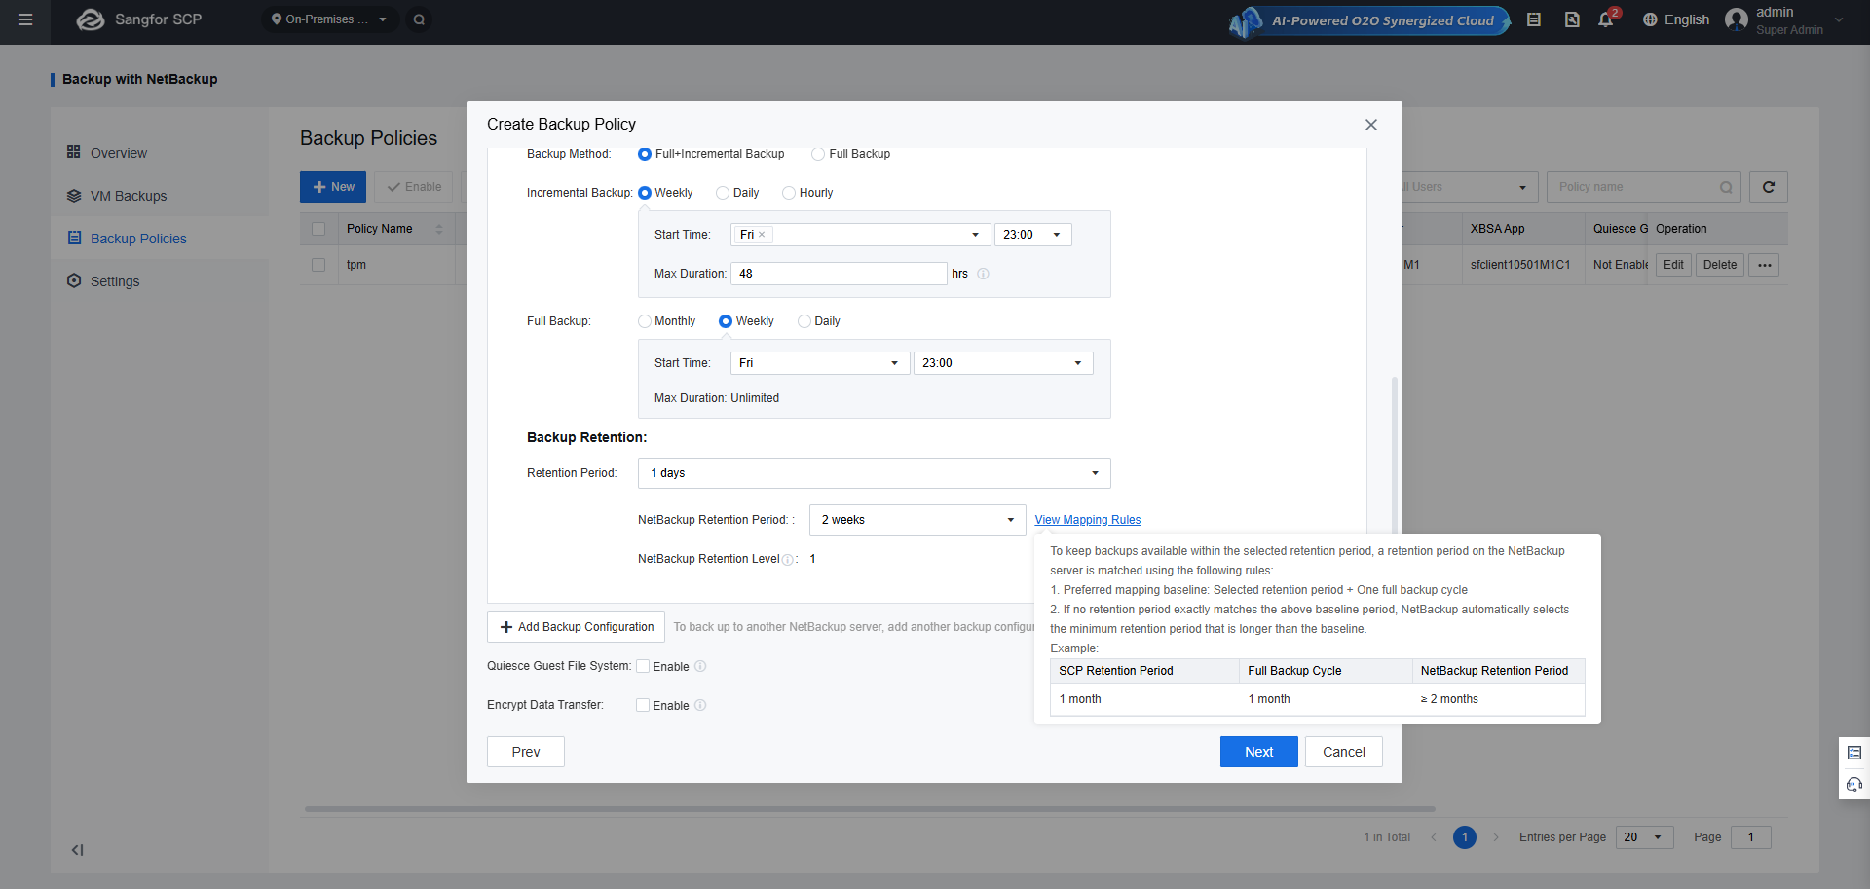
Task: Open the more actions ellipsis for tpm
Action: [1765, 265]
